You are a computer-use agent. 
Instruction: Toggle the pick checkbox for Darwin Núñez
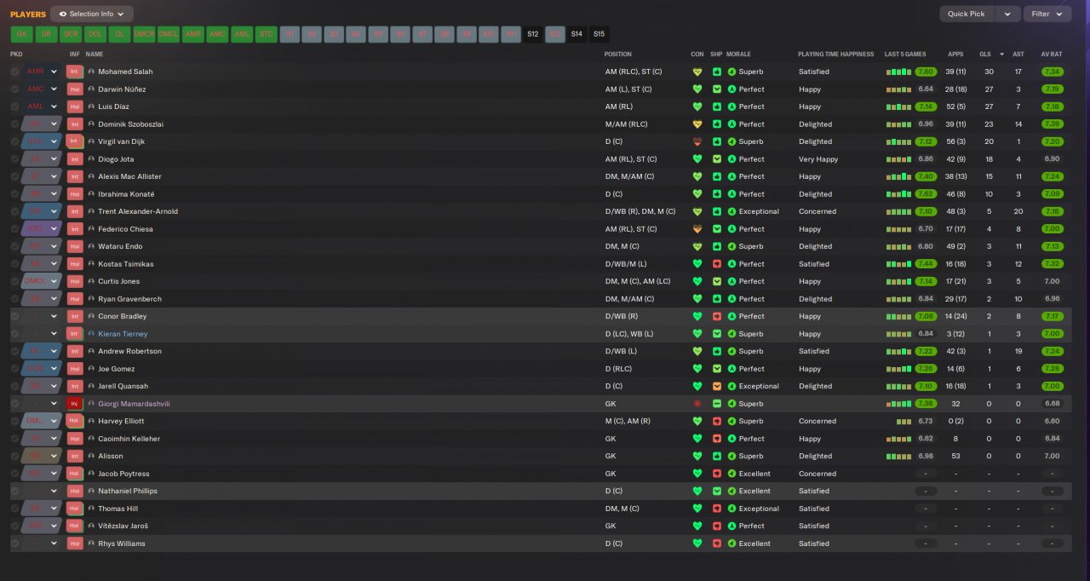tap(14, 89)
